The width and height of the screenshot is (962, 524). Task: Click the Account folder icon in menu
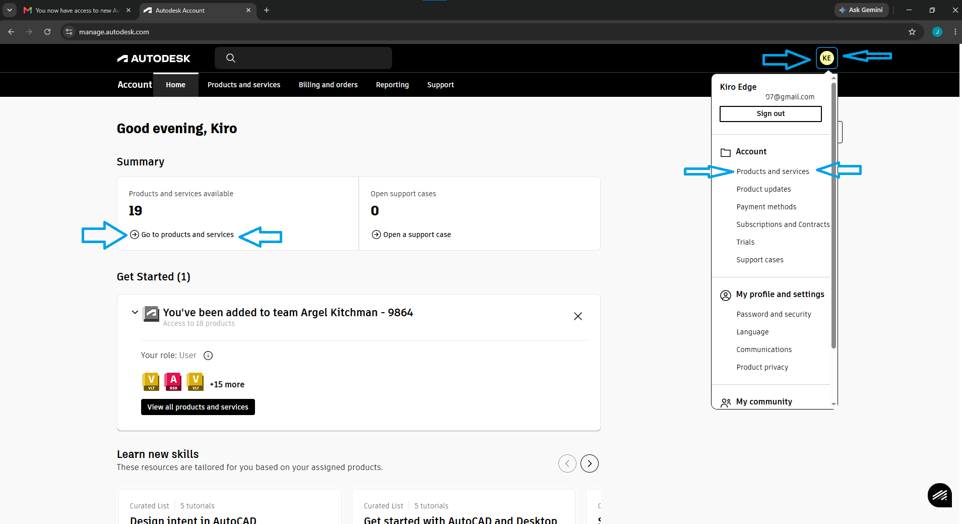(x=726, y=152)
